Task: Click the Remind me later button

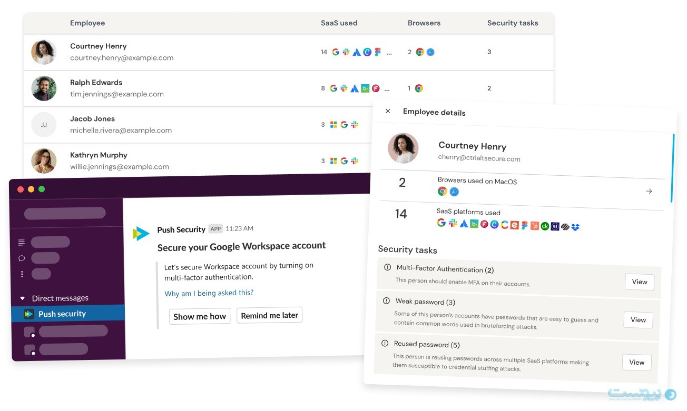Action: click(x=269, y=315)
